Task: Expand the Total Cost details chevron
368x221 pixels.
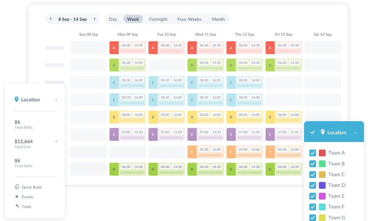Action: pos(56,141)
